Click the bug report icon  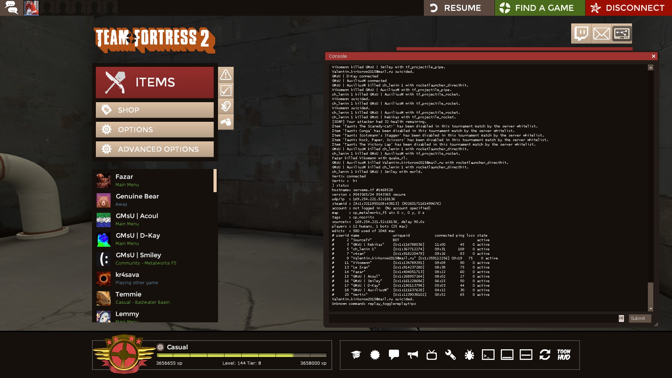(469, 355)
